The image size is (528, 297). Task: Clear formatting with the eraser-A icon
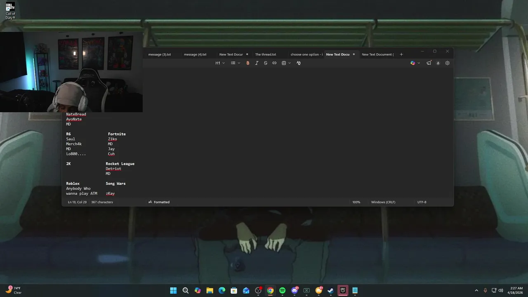(299, 63)
